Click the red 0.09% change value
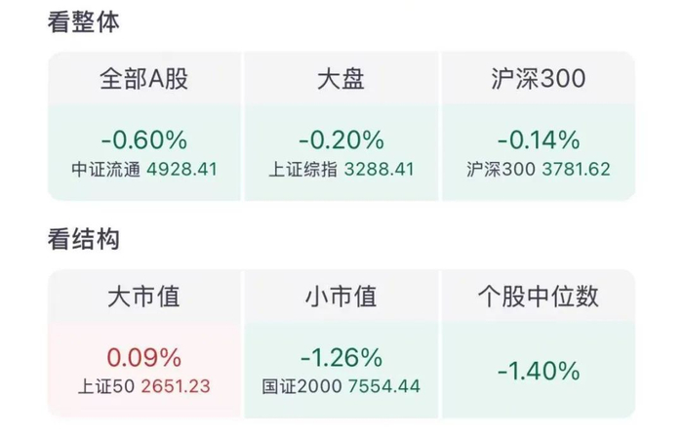Viewport: 683px width, 437px height. [143, 357]
